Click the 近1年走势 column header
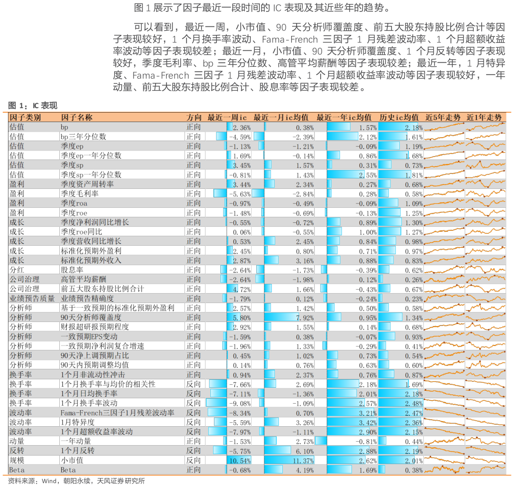514x487 pixels. coord(484,118)
